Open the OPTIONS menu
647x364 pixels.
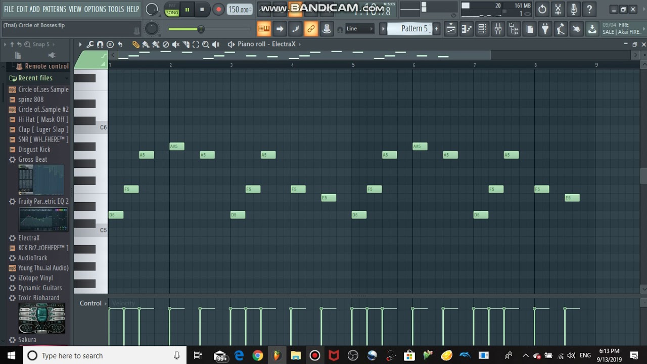tap(95, 9)
